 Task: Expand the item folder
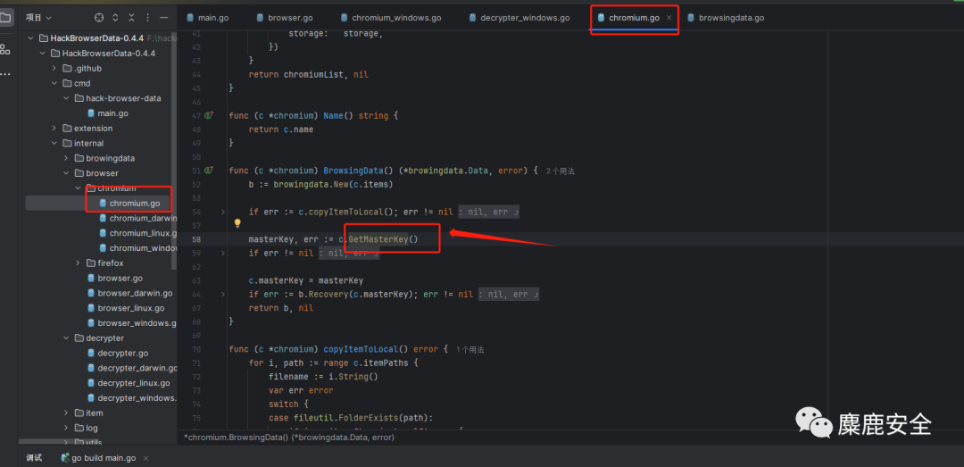tap(66, 413)
